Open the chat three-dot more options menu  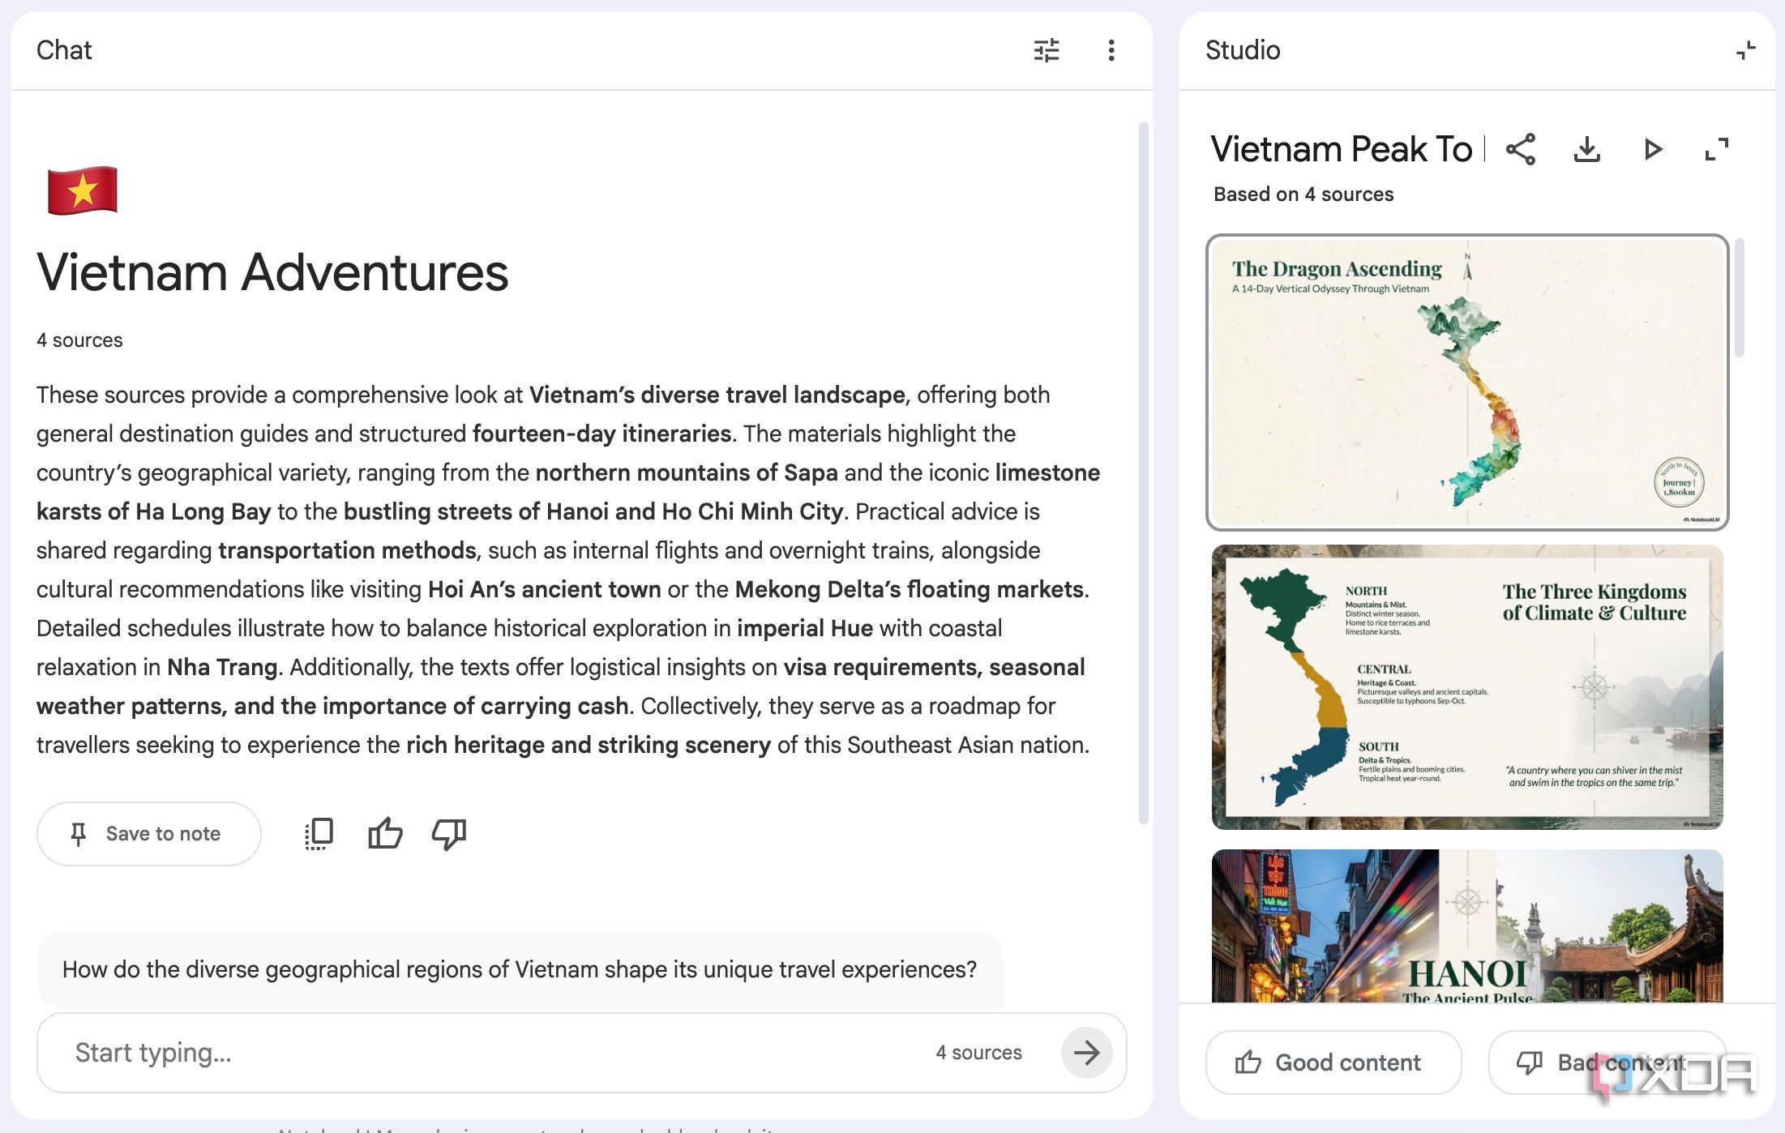(x=1111, y=50)
